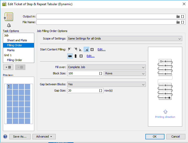Open variable brackets for File Name
The height and width of the screenshot is (143, 188).
click(x=183, y=22)
